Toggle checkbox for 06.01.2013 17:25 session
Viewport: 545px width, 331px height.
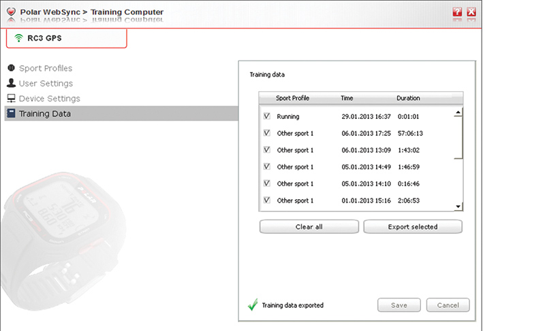tap(267, 133)
